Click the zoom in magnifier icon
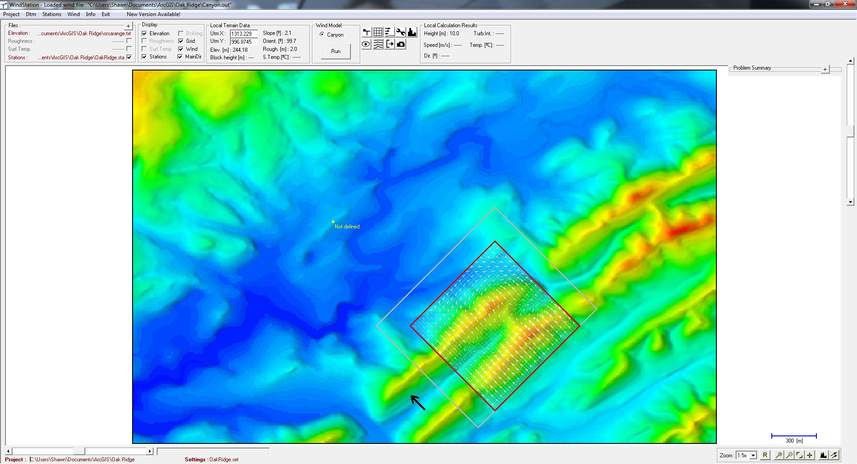This screenshot has width=857, height=464. [x=778, y=455]
